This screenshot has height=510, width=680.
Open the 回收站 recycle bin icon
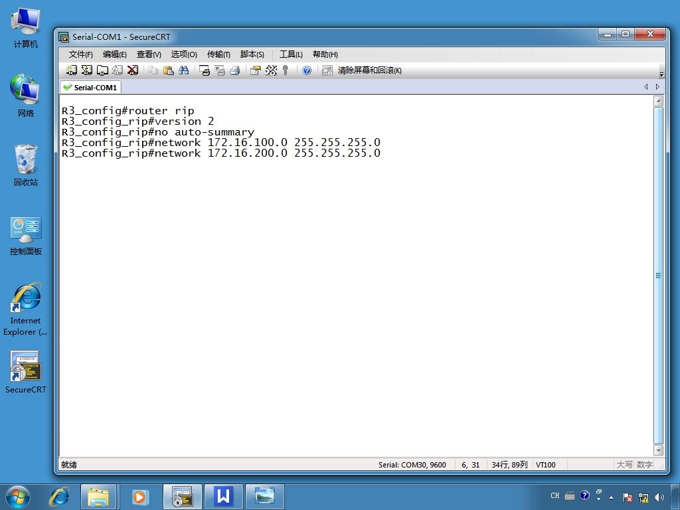[x=26, y=165]
